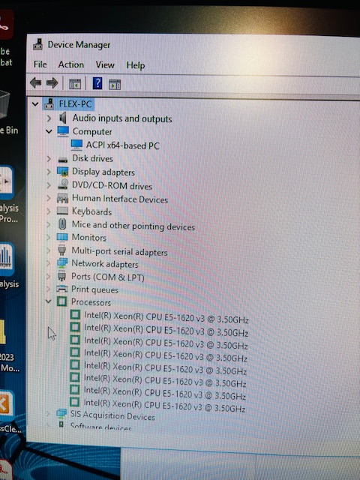Select ACPI x64-based PC item

click(122, 145)
